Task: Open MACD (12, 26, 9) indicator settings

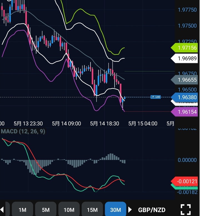Action: pyautogui.click(x=23, y=131)
